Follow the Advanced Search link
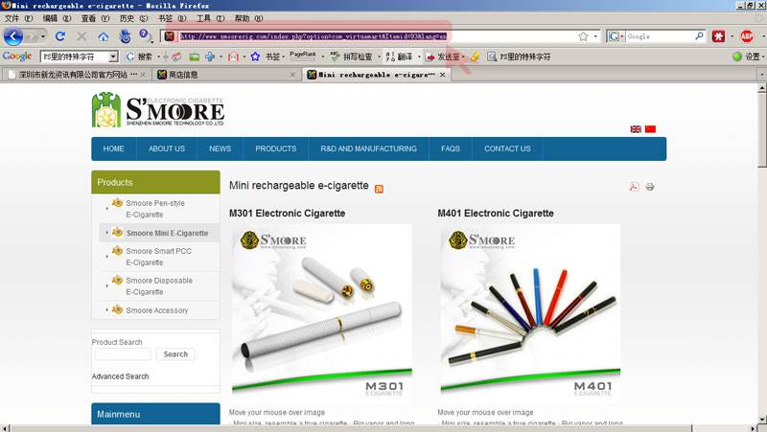The height and width of the screenshot is (432, 767). click(x=120, y=376)
